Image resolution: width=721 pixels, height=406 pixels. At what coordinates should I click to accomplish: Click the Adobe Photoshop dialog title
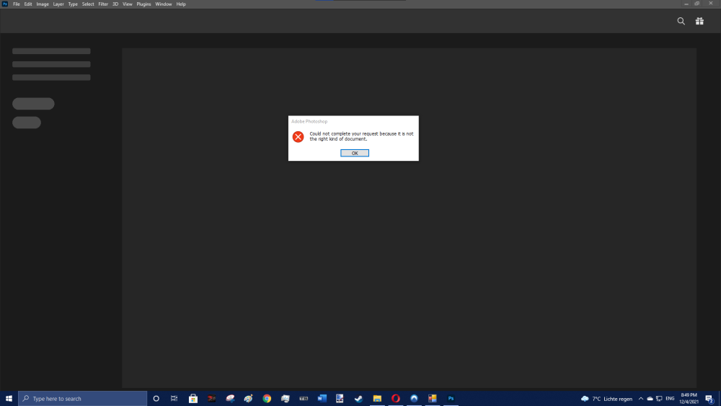(x=309, y=121)
